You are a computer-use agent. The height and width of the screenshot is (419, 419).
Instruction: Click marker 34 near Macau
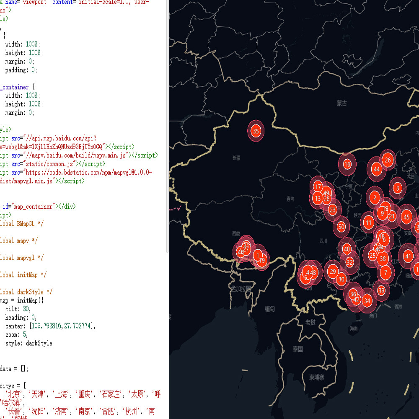click(x=367, y=300)
